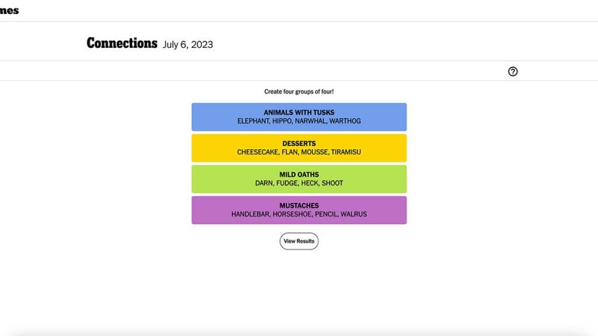Image resolution: width=598 pixels, height=336 pixels.
Task: Select the yellow DESSERTS heading
Action: coord(299,143)
